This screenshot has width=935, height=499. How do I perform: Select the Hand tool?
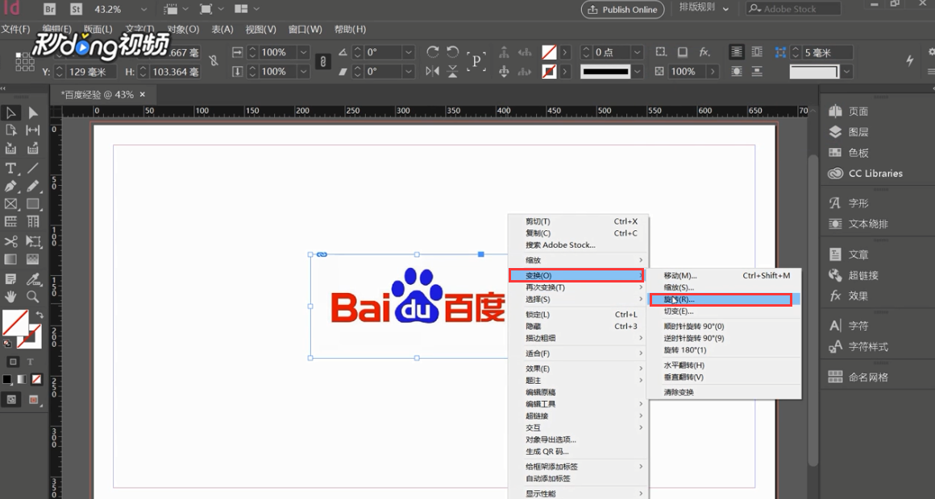[x=10, y=296]
